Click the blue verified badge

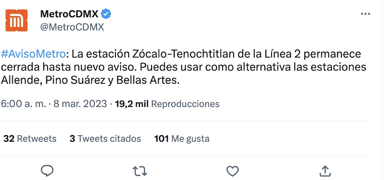point(106,14)
